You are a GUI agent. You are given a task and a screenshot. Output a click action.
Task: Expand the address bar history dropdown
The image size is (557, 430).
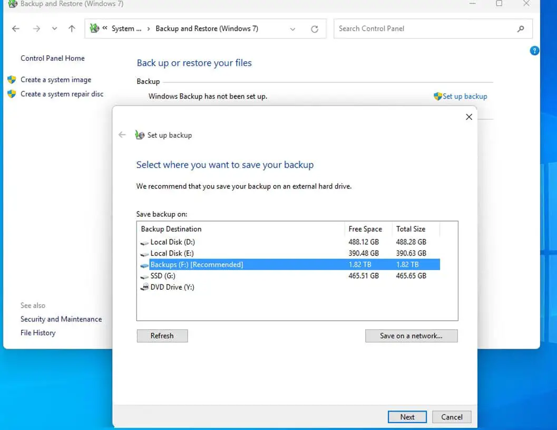coord(293,29)
